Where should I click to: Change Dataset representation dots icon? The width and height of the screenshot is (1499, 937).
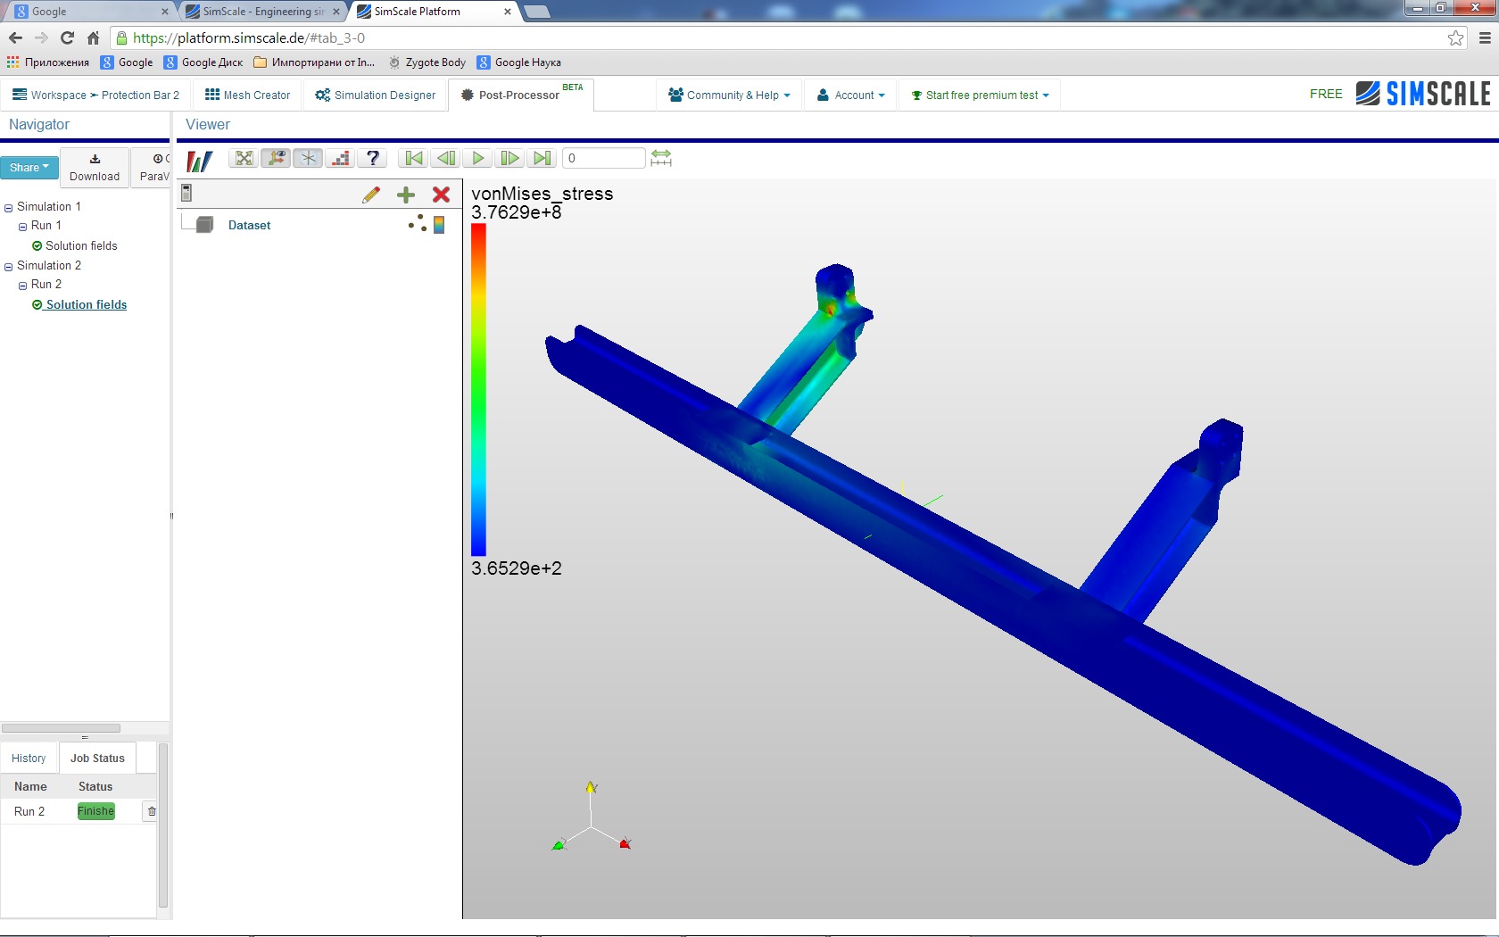[x=417, y=224]
